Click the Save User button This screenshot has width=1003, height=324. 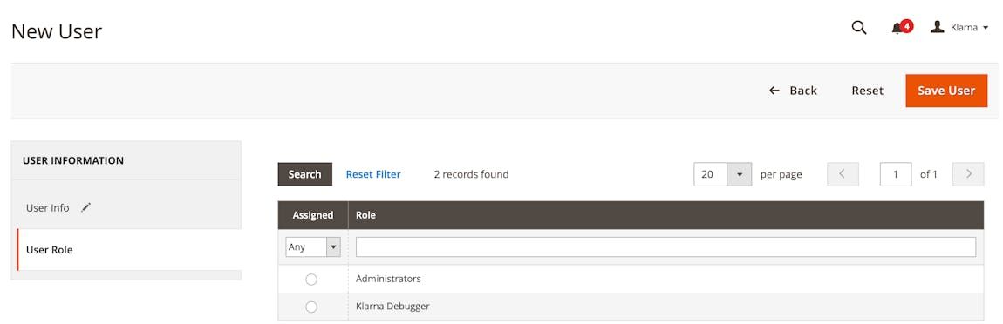(946, 91)
